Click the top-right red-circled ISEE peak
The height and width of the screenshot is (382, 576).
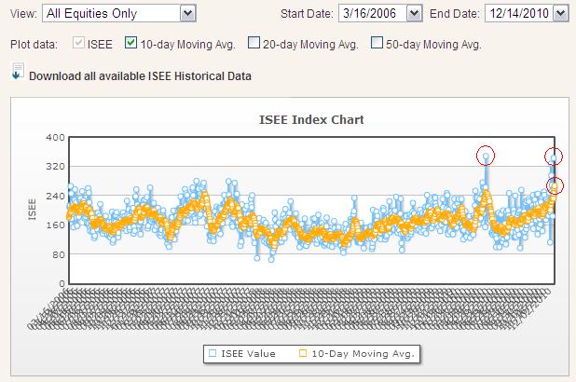[555, 157]
